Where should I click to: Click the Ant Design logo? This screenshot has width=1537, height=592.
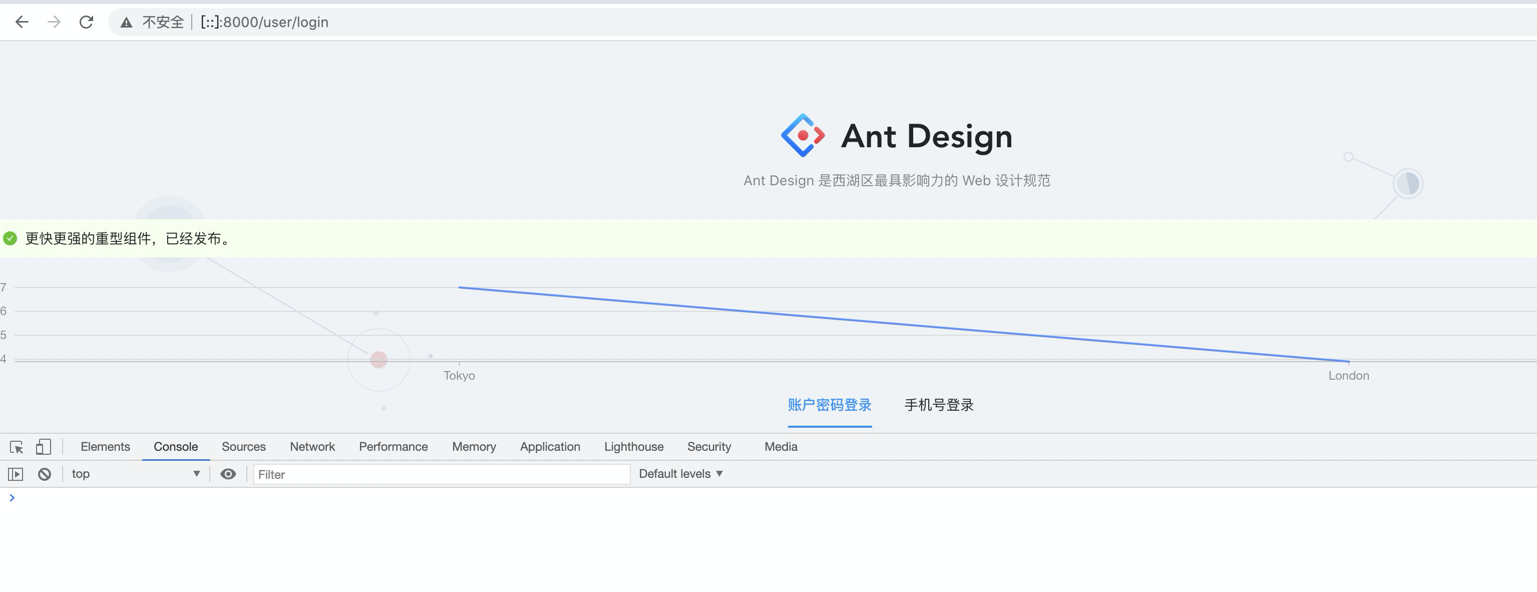point(804,135)
